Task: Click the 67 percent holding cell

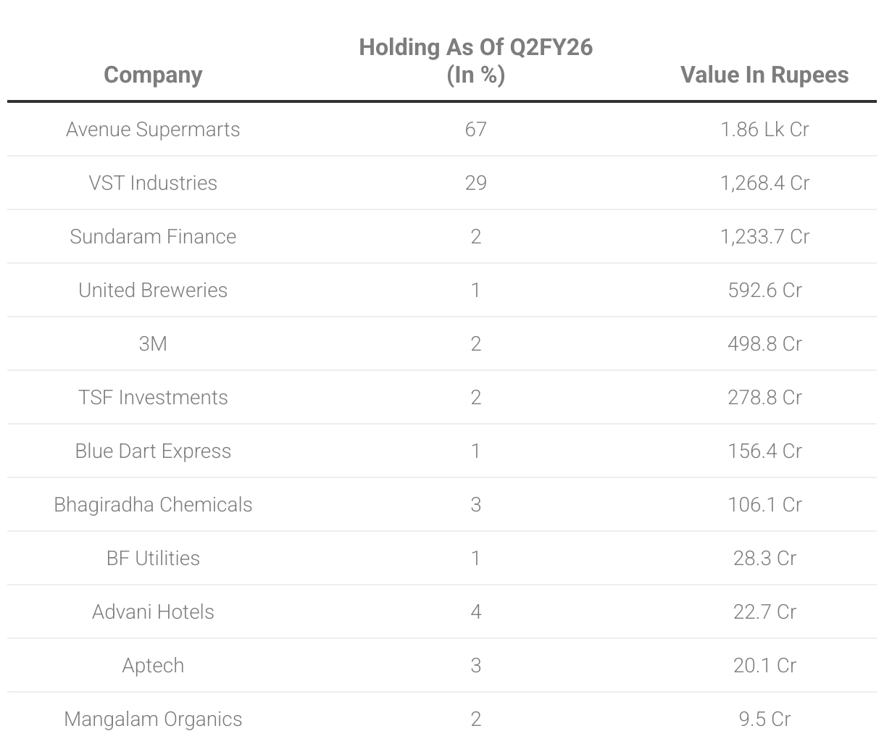Action: tap(475, 129)
